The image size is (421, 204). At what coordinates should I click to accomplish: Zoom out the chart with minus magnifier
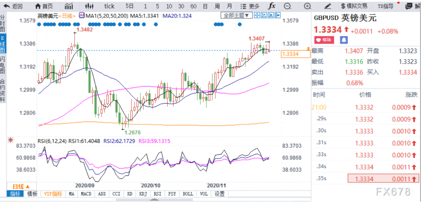coord(287,6)
